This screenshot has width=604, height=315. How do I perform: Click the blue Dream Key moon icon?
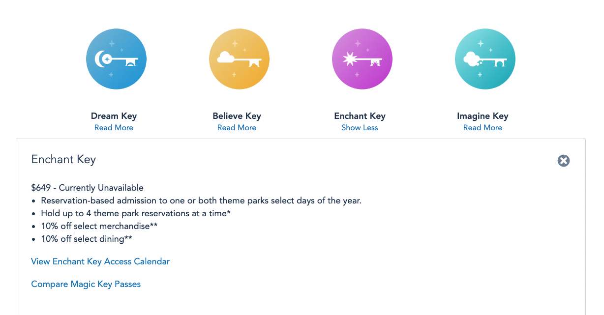(116, 59)
